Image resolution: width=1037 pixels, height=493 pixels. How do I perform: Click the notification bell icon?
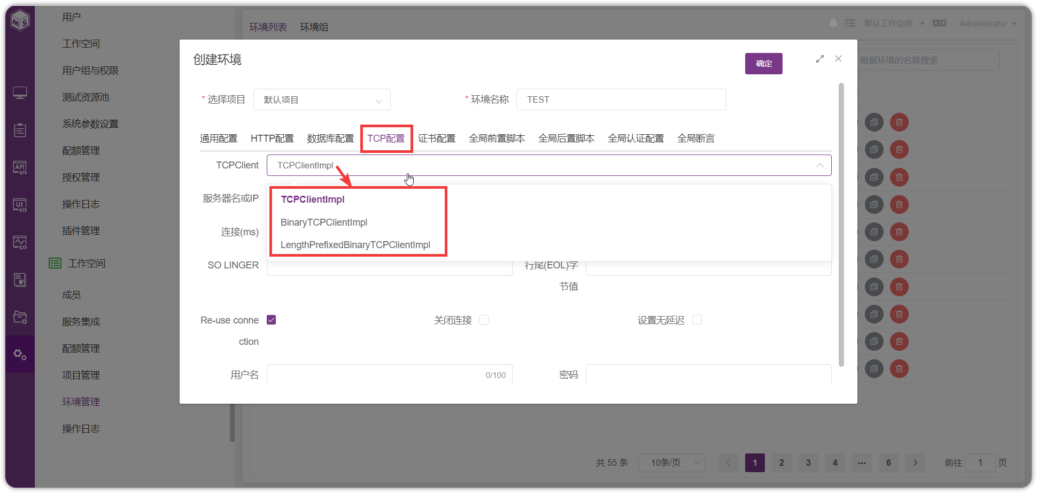(x=833, y=23)
